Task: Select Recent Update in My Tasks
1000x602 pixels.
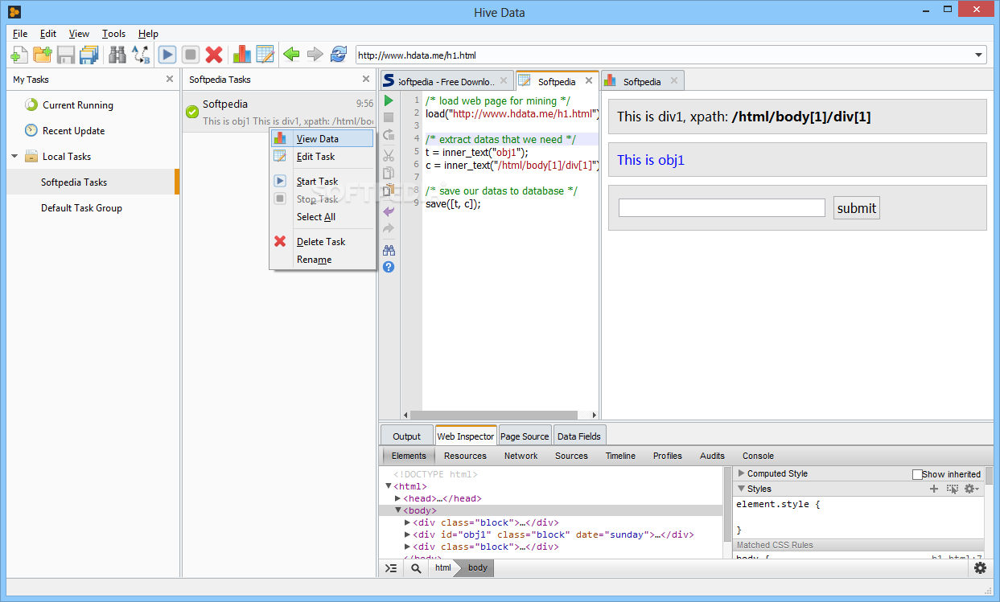Action: point(73,130)
